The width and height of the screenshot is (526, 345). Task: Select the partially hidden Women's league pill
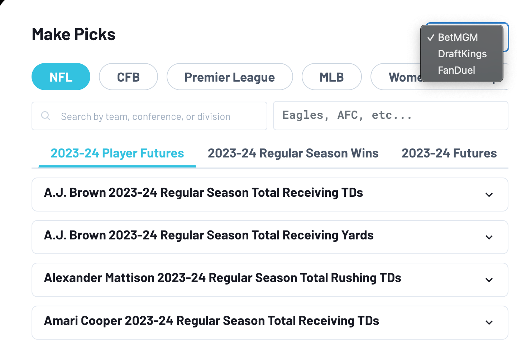(396, 77)
